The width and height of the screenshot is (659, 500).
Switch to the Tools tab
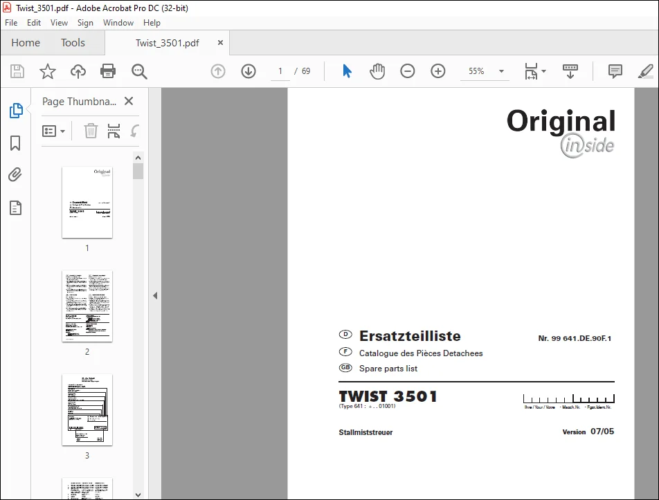(x=73, y=43)
